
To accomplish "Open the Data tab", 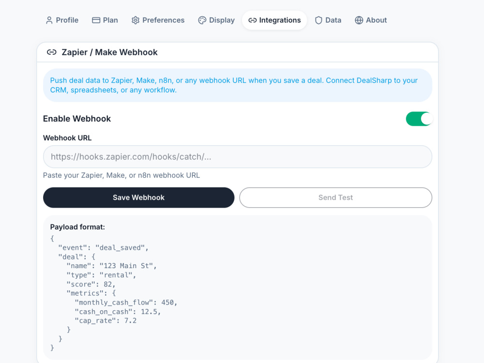I will pos(328,20).
